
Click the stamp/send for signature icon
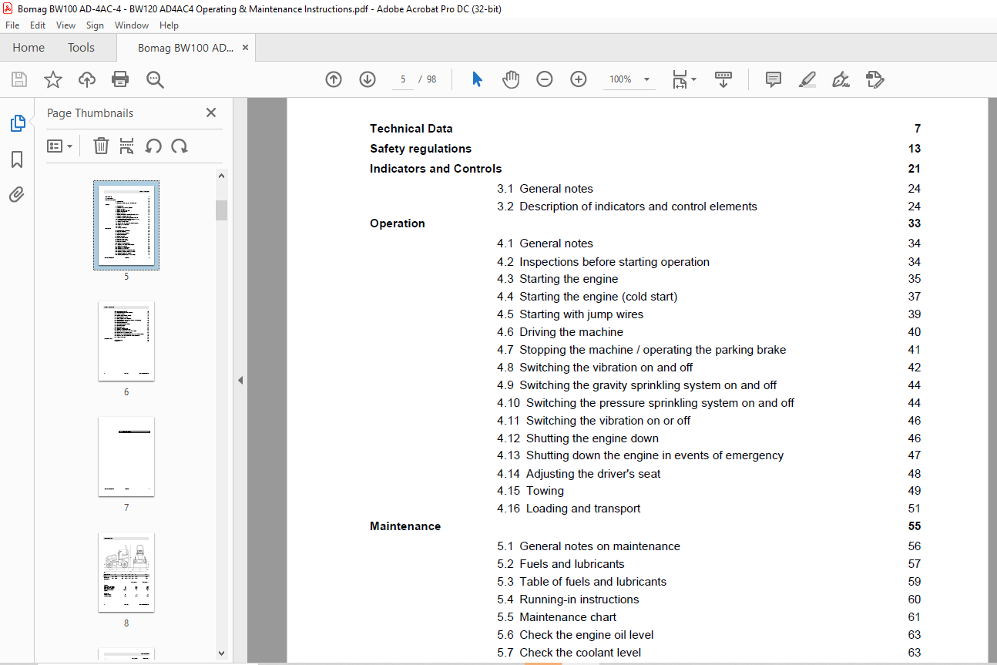click(874, 79)
